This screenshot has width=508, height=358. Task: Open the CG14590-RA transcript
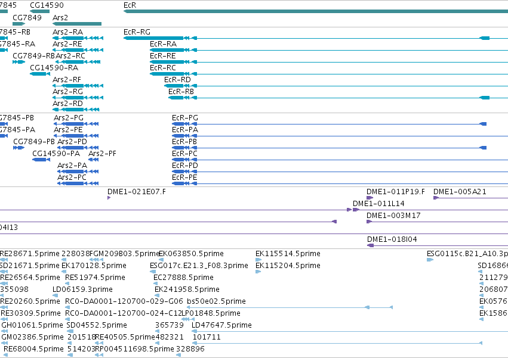point(54,68)
